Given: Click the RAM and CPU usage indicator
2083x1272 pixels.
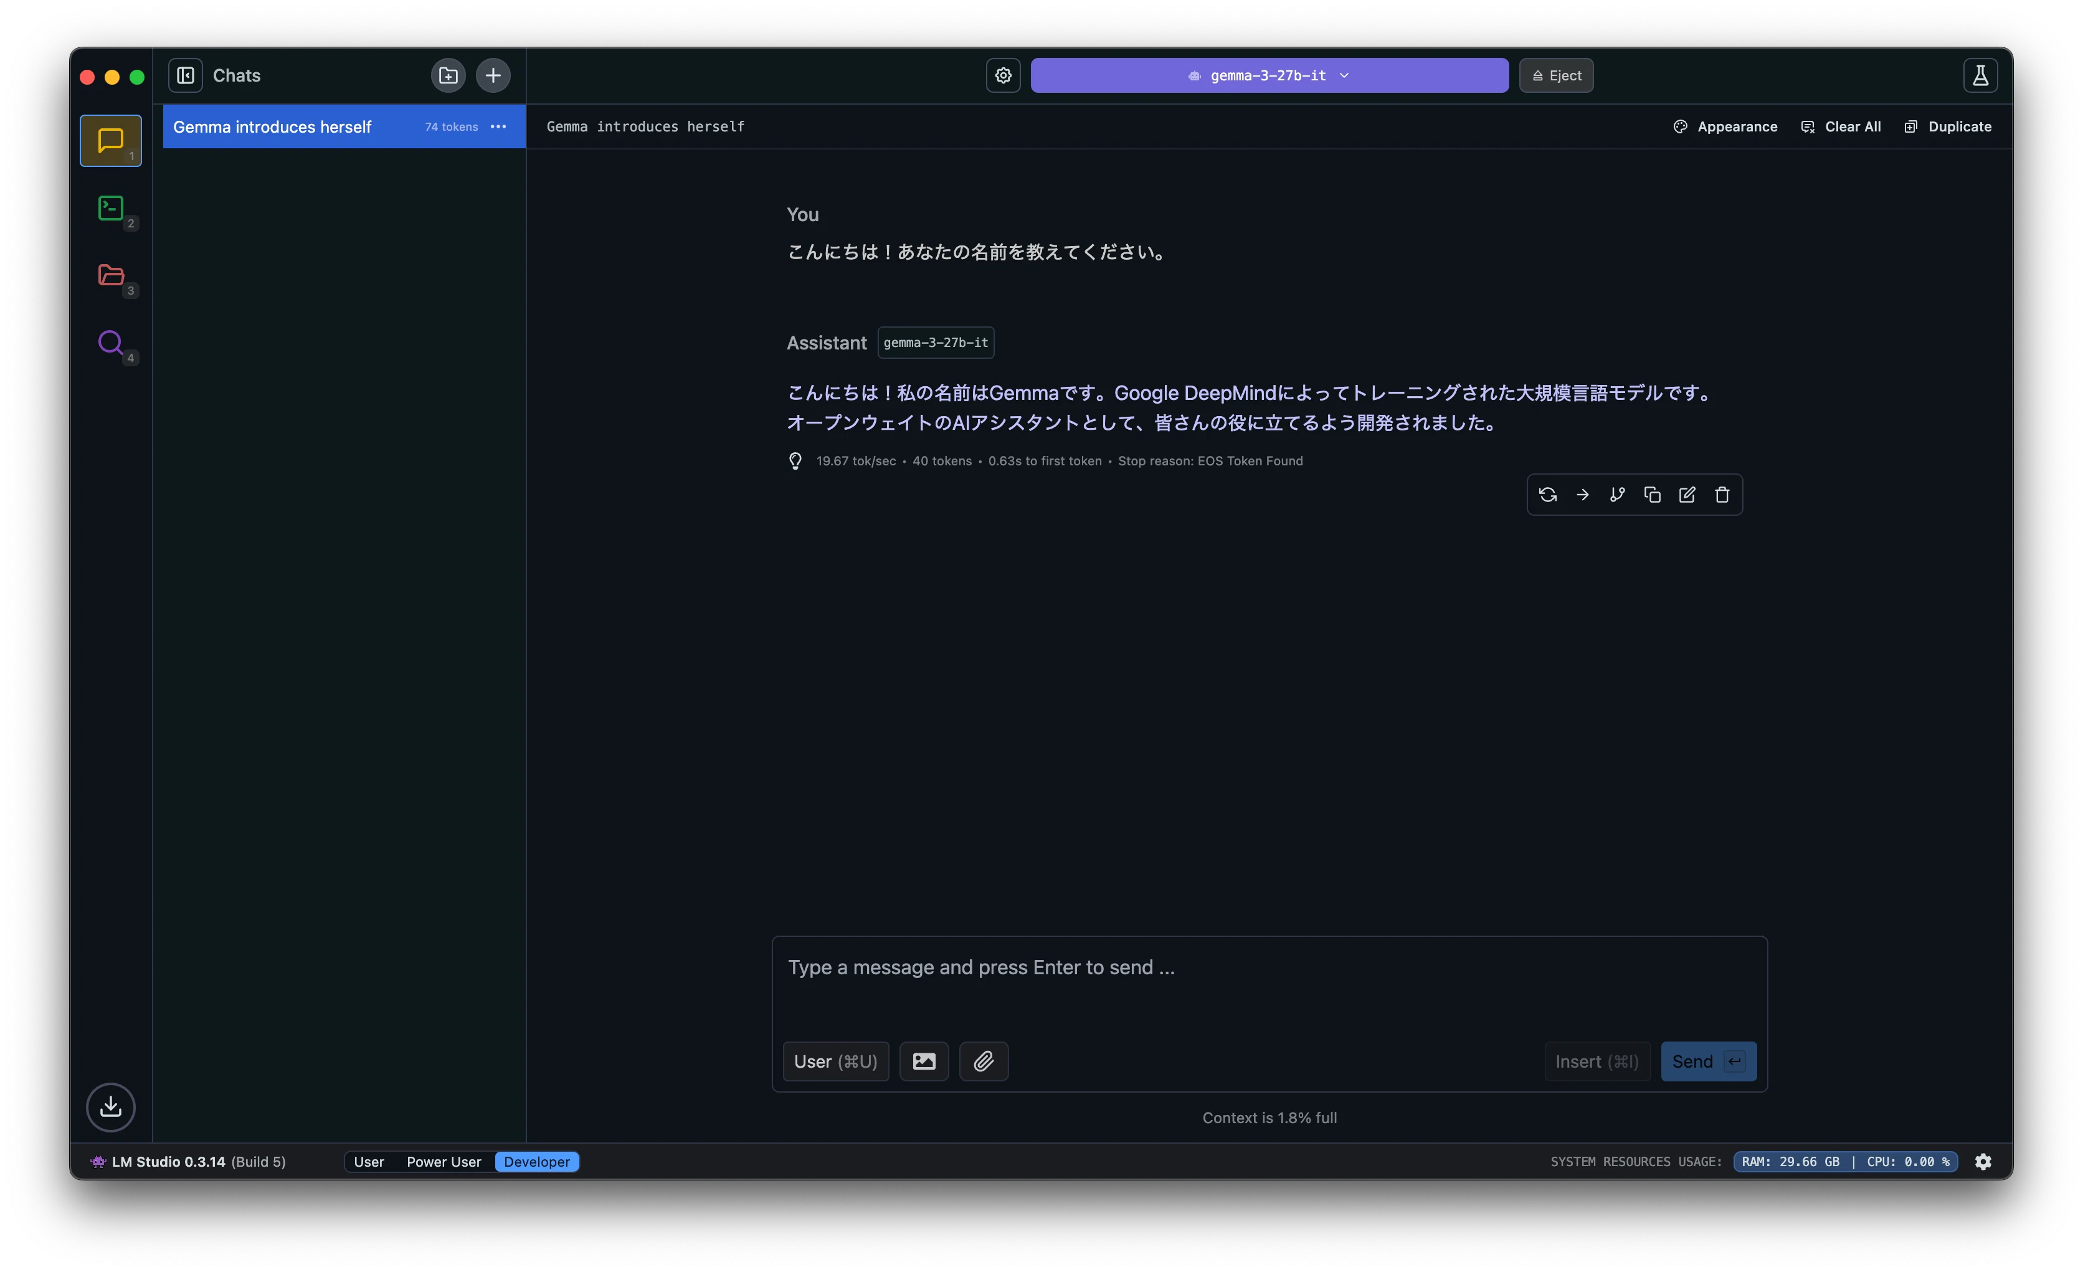Looking at the screenshot, I should click(1846, 1161).
